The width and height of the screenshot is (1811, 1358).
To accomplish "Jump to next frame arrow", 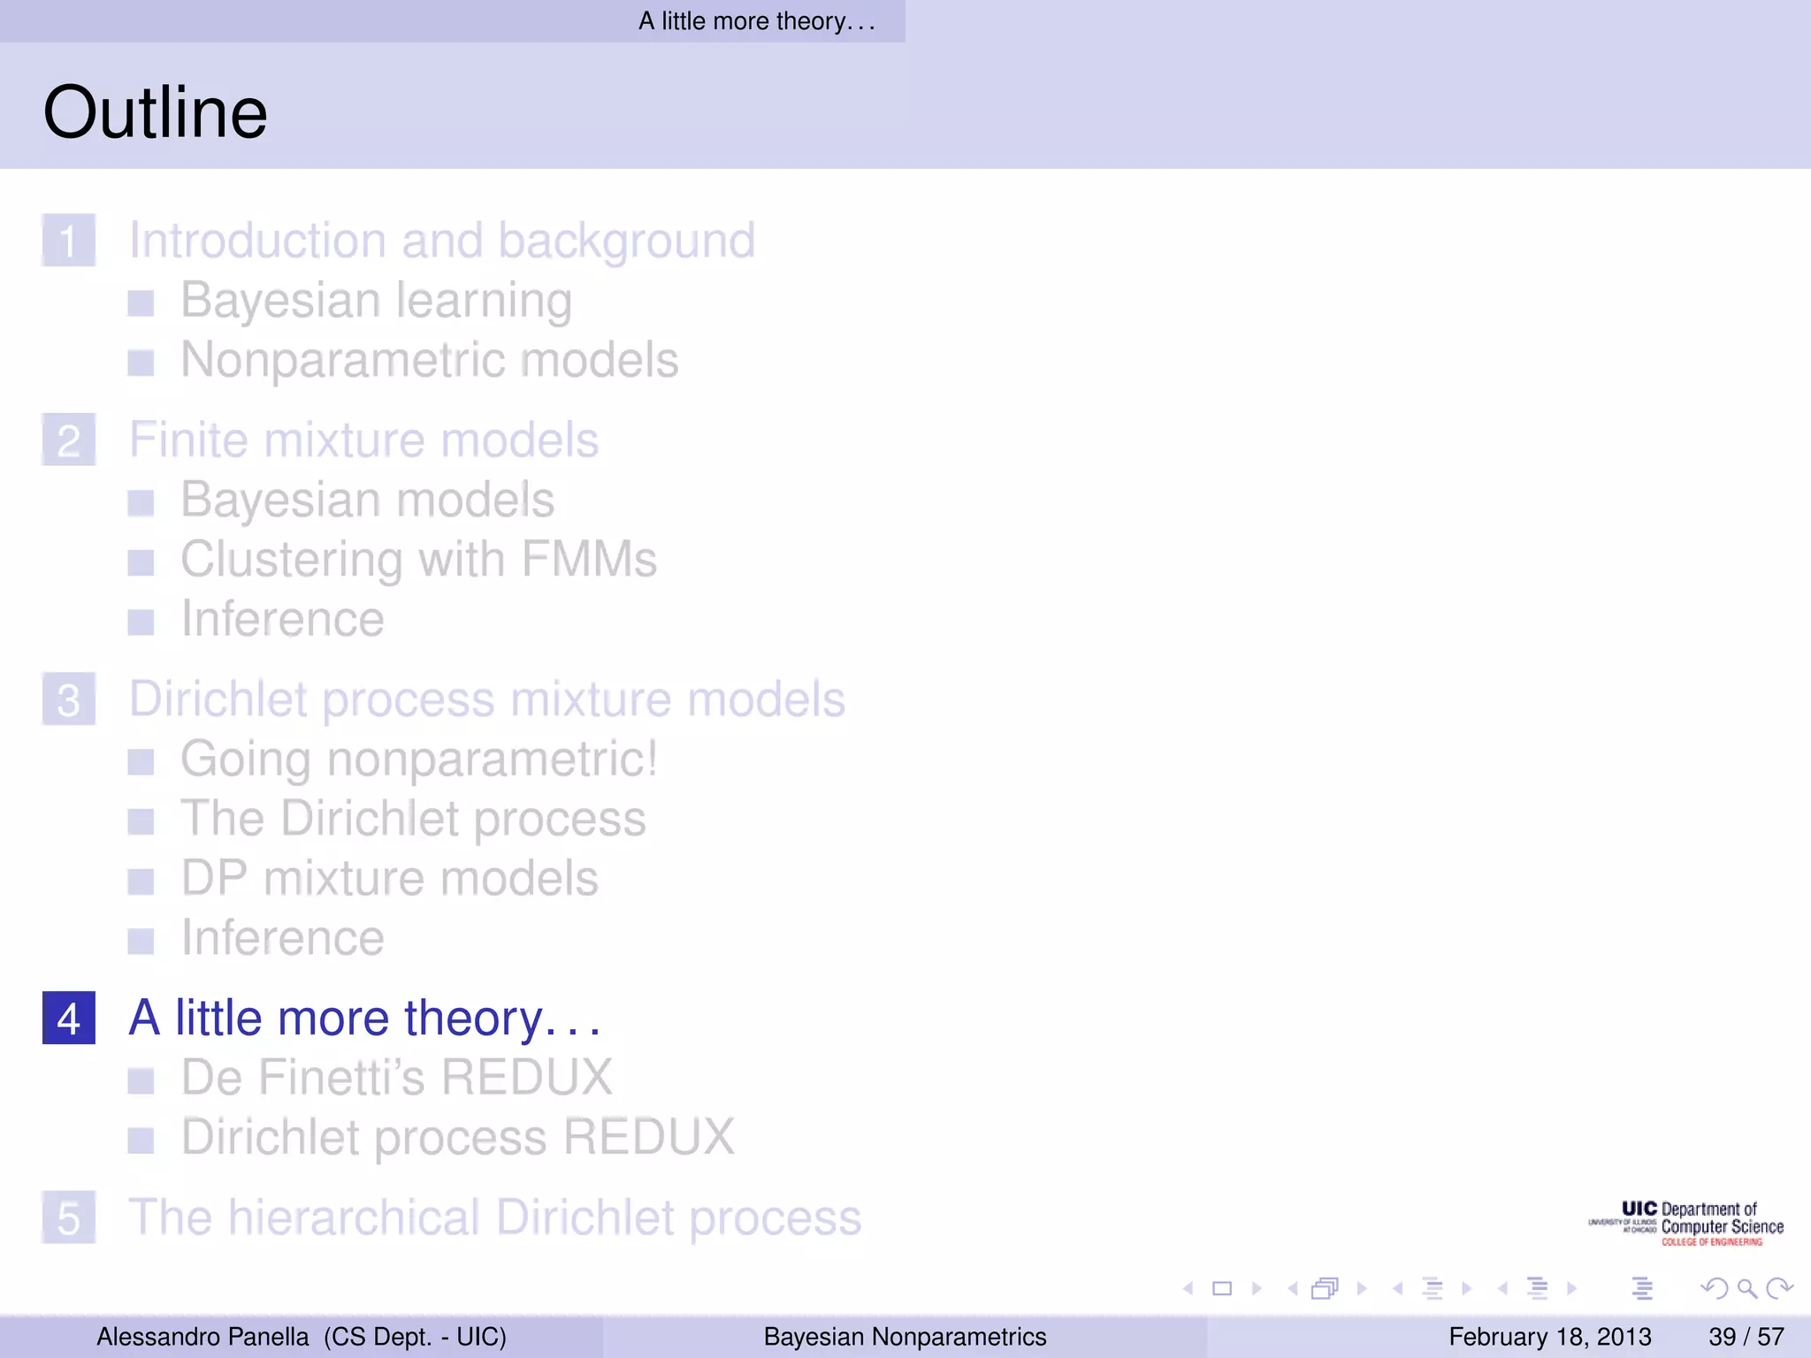I will (x=1362, y=1288).
